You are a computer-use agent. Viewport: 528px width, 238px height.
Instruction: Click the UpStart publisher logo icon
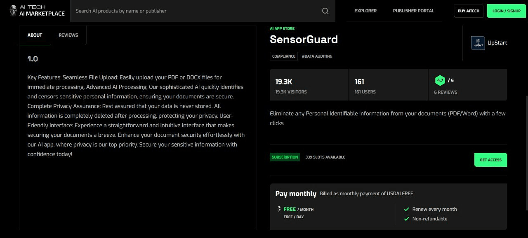pos(478,43)
